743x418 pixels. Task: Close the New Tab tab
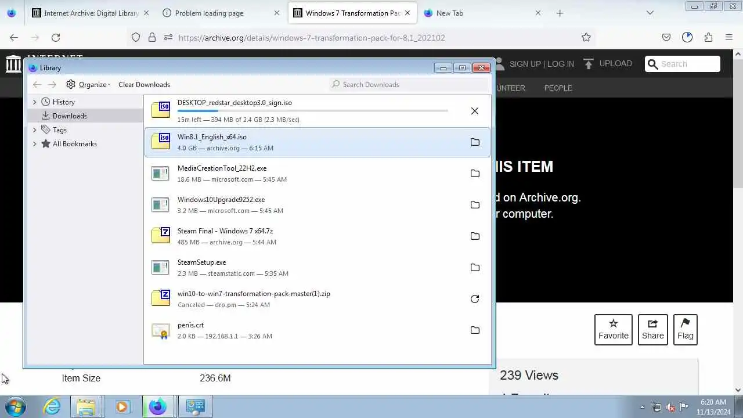pyautogui.click(x=538, y=13)
